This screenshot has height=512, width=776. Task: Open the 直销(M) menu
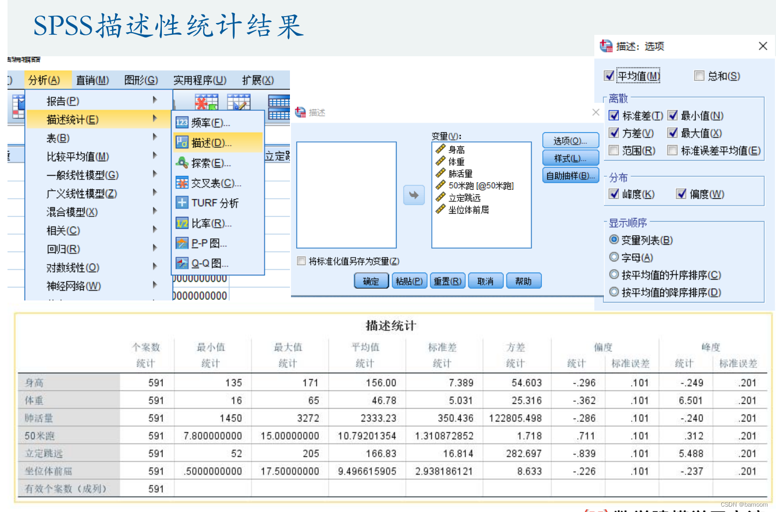click(92, 80)
